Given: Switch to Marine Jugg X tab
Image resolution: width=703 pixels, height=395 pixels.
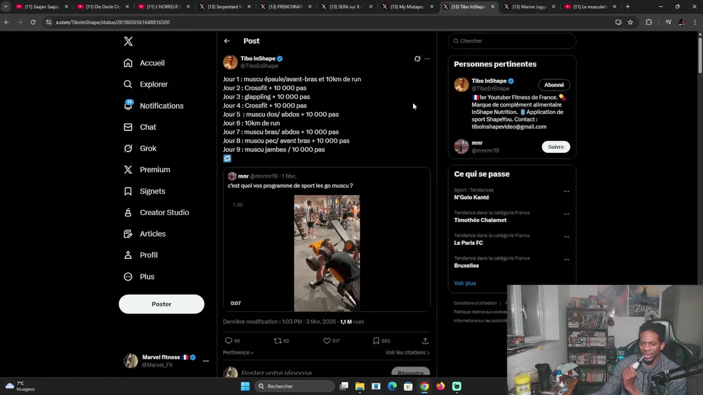Looking at the screenshot, I should coord(529,7).
